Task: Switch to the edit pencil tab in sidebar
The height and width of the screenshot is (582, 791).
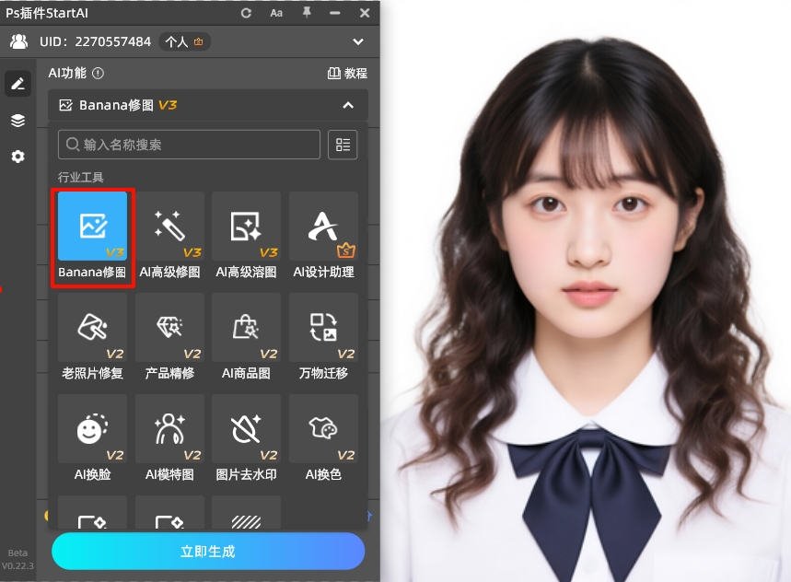Action: pyautogui.click(x=17, y=83)
